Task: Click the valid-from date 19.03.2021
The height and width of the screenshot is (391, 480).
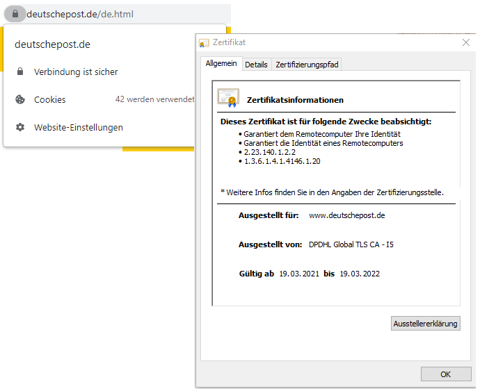Action: pyautogui.click(x=299, y=274)
